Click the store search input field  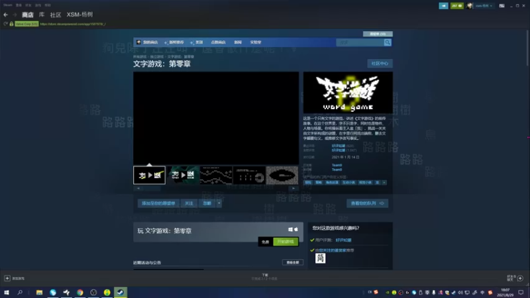(360, 42)
